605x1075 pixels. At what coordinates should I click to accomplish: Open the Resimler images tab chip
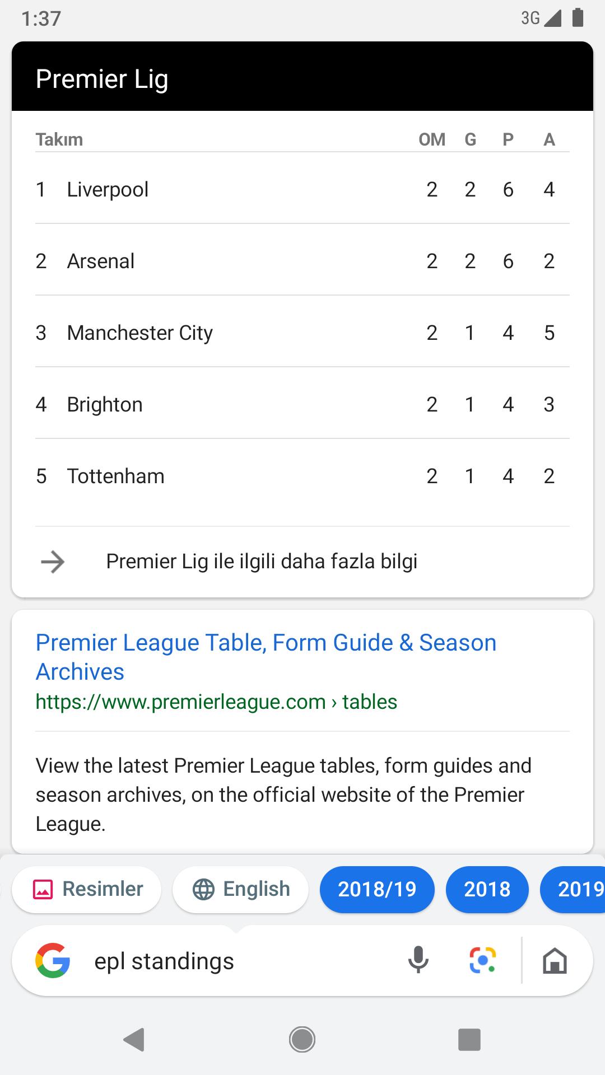point(86,889)
